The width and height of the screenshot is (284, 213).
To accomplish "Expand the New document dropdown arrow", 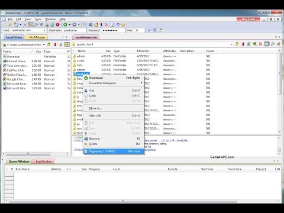I will 20,25.
